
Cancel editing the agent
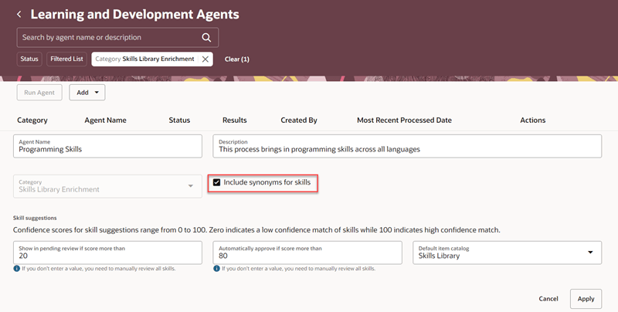548,299
